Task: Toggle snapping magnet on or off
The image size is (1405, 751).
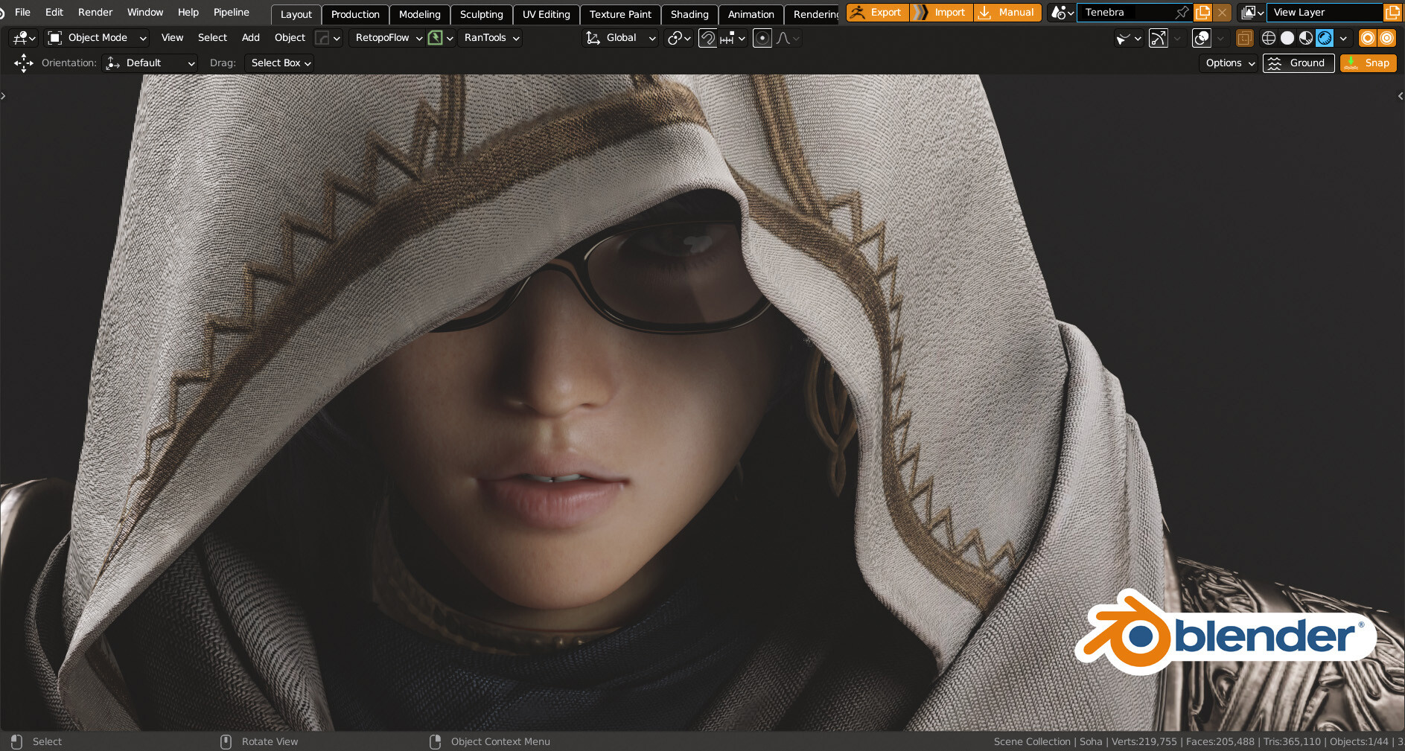Action: tap(708, 38)
